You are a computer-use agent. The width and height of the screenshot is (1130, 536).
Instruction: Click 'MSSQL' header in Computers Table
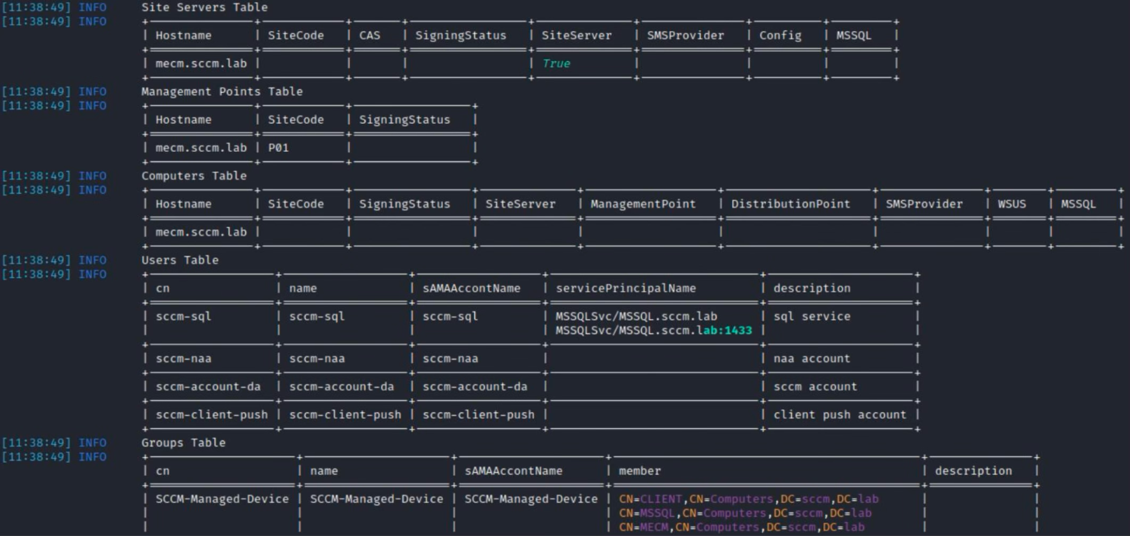click(x=1078, y=204)
